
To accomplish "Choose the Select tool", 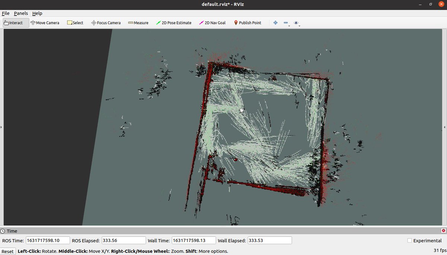I will (x=75, y=23).
